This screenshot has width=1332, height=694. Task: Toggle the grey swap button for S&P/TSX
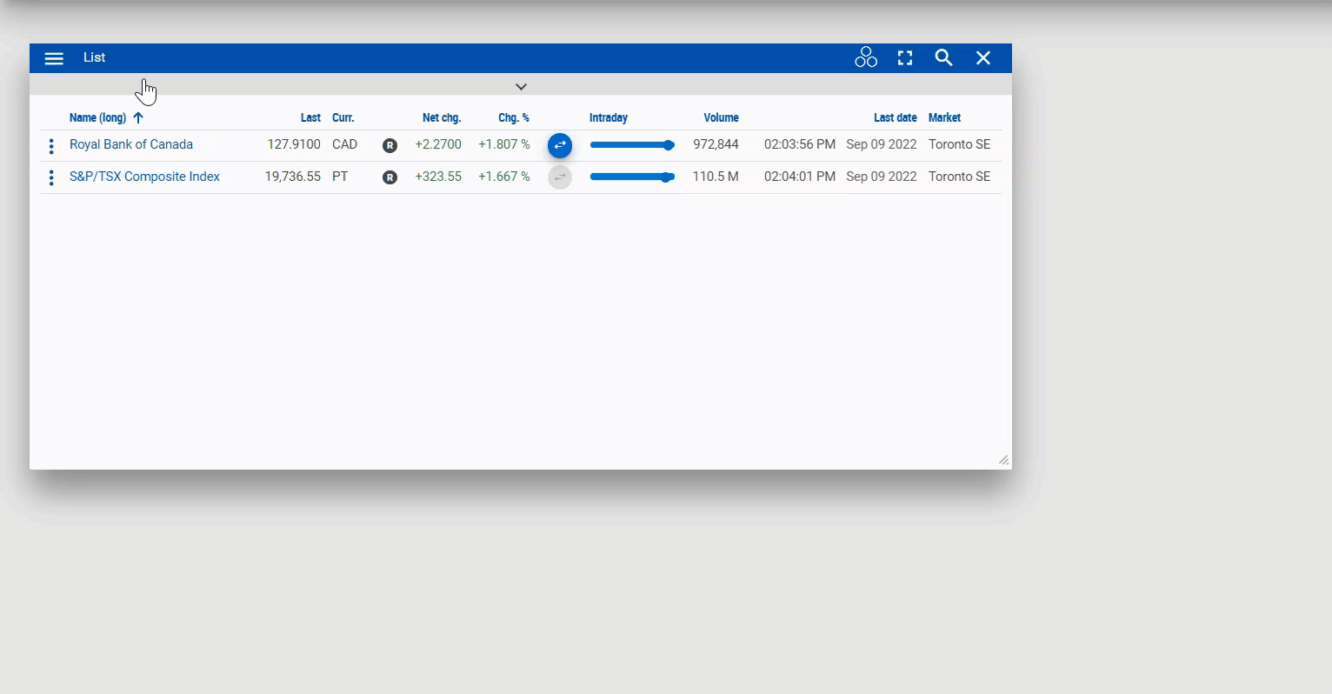560,177
